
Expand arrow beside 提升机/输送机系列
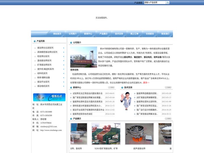pyautogui.click(x=64, y=69)
